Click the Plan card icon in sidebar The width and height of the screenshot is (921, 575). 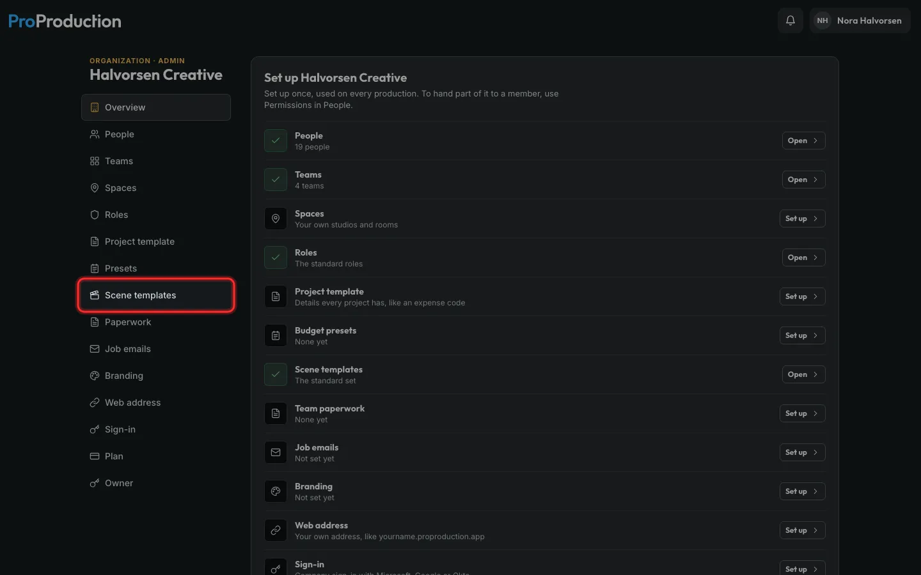coord(95,456)
